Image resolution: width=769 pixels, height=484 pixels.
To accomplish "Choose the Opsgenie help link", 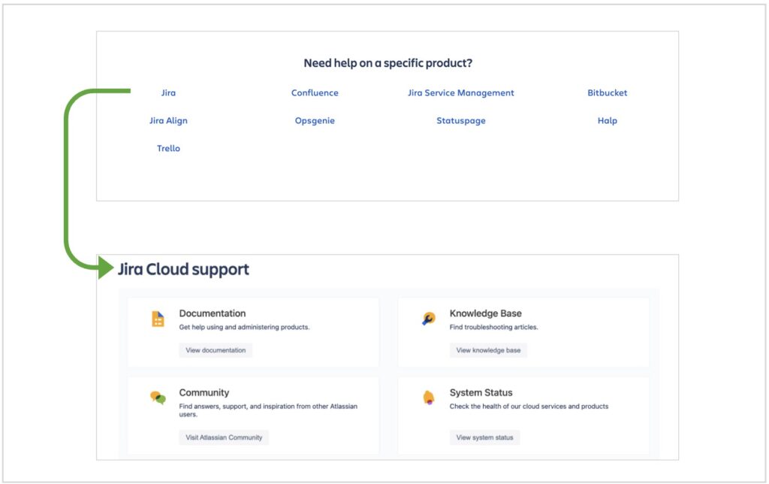I will point(315,121).
